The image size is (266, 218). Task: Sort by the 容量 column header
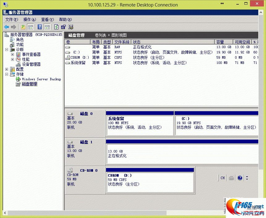[224, 42]
